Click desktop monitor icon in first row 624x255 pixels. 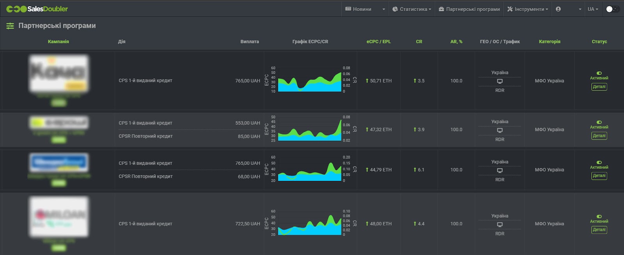click(x=500, y=81)
